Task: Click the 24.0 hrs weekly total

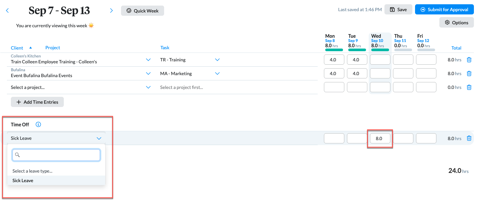Action: pyautogui.click(x=458, y=171)
